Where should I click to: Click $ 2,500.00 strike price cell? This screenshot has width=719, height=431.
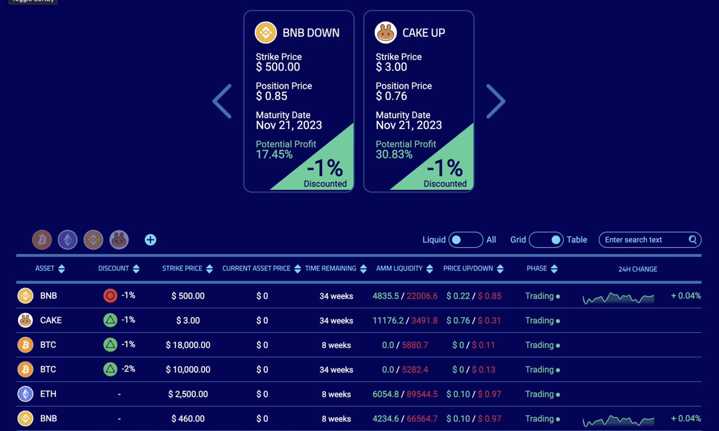pyautogui.click(x=188, y=394)
